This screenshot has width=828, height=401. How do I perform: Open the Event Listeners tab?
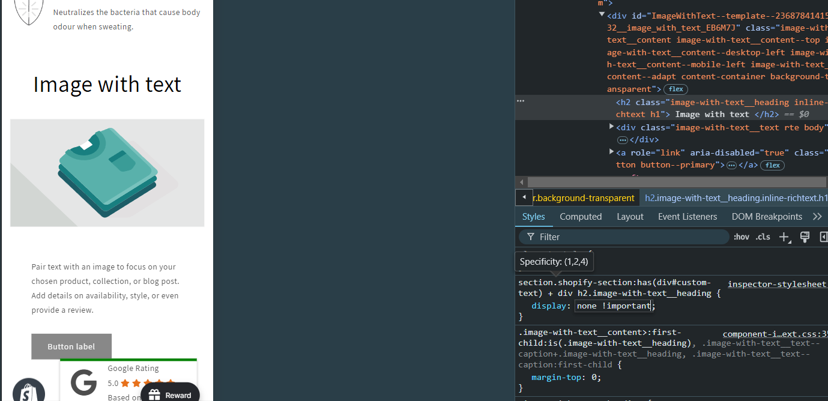pyautogui.click(x=687, y=217)
